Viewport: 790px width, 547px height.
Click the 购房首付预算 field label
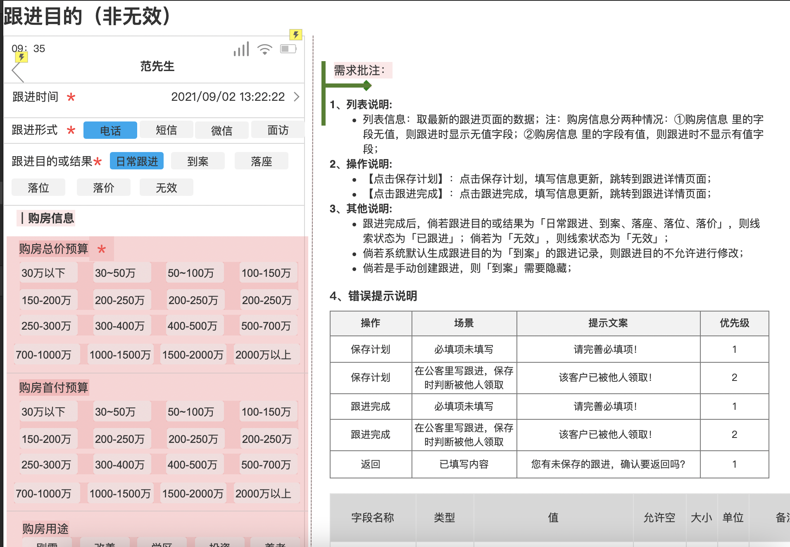[54, 388]
